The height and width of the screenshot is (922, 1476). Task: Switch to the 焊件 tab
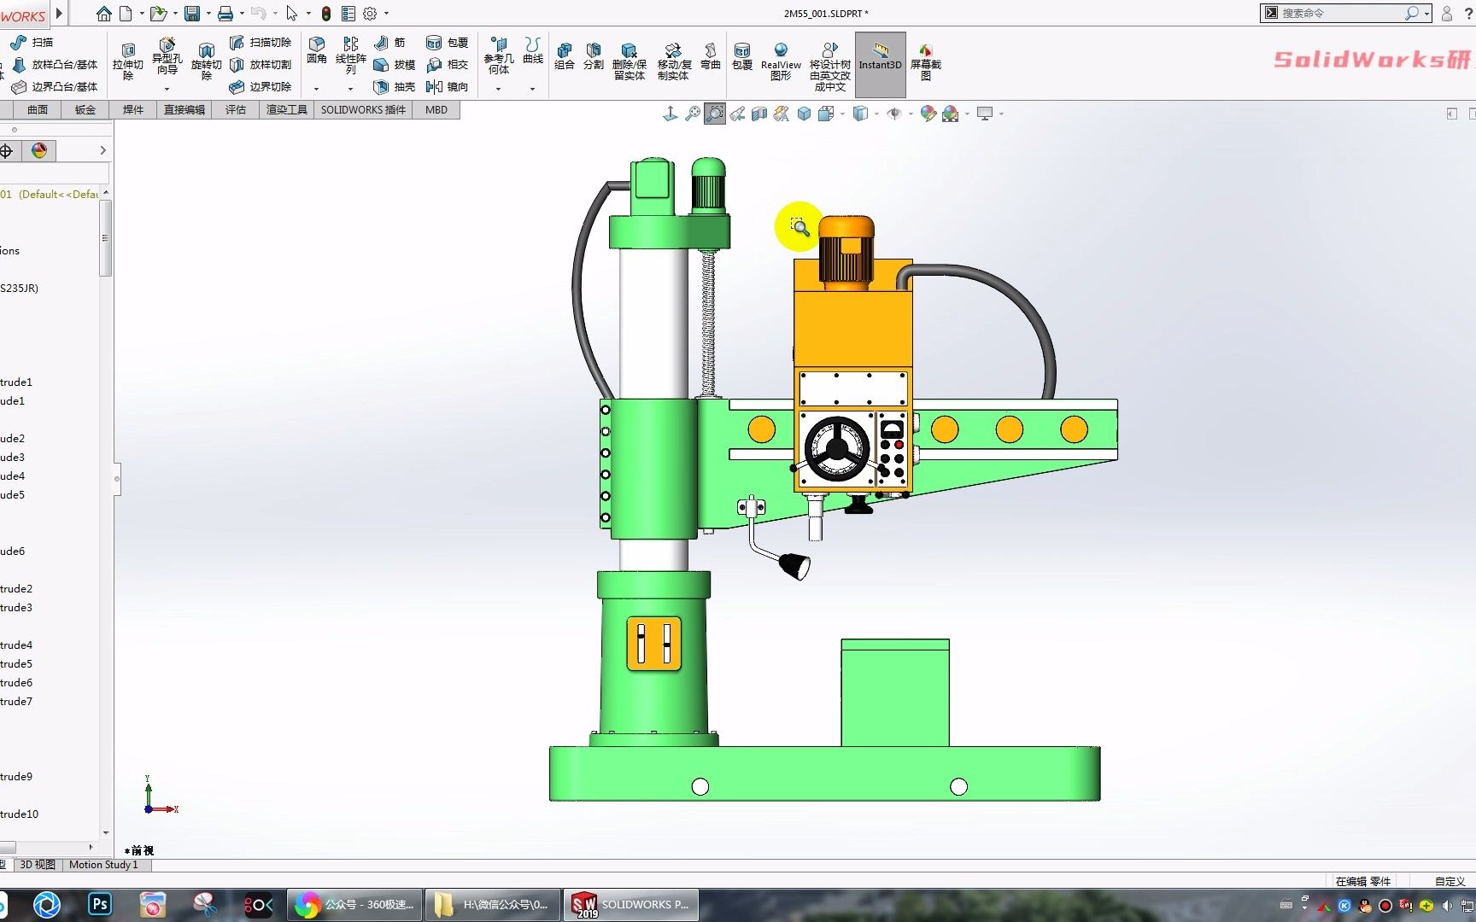[133, 109]
